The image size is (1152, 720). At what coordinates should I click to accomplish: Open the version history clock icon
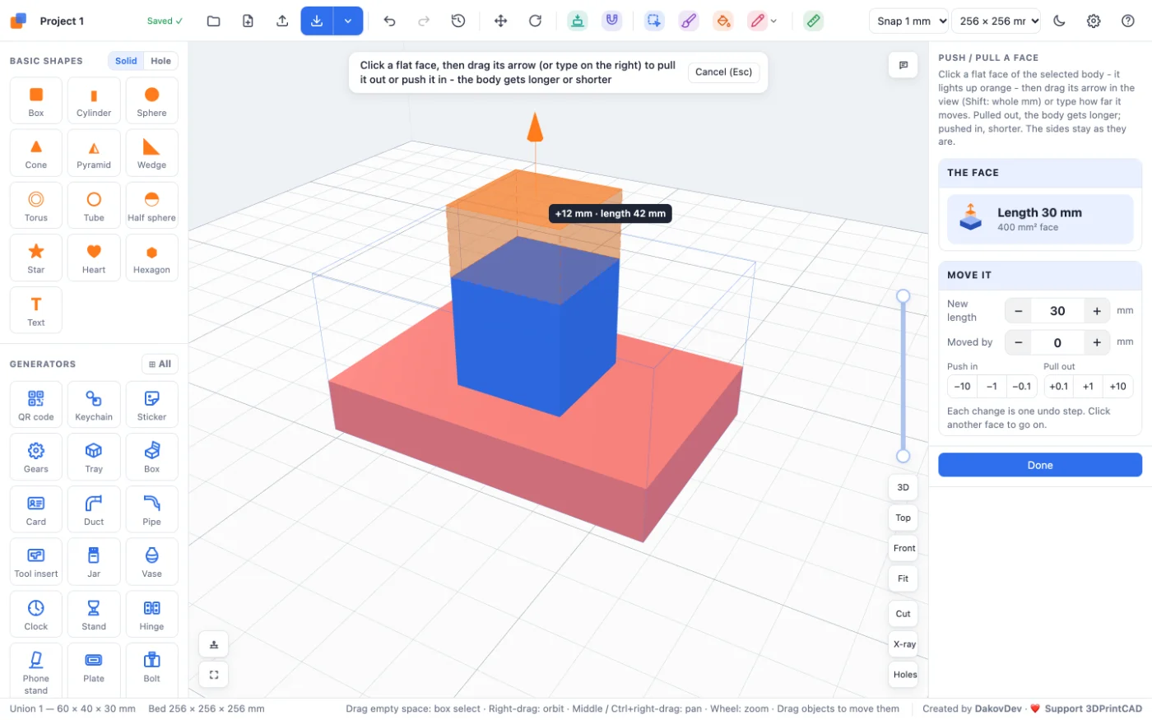click(x=458, y=21)
